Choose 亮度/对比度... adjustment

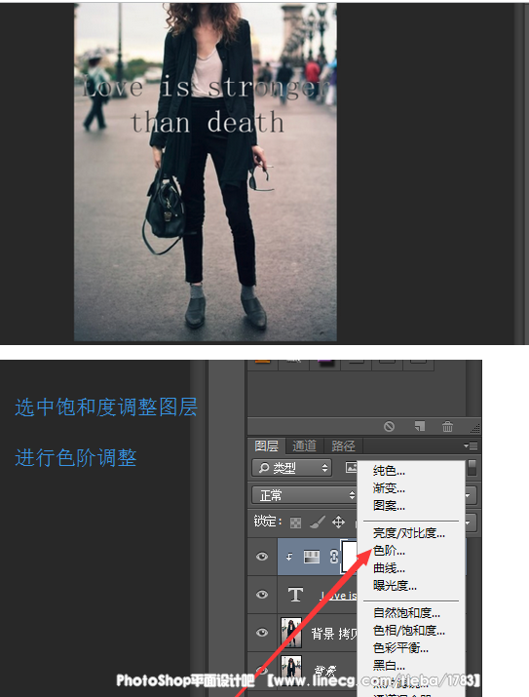(x=408, y=533)
